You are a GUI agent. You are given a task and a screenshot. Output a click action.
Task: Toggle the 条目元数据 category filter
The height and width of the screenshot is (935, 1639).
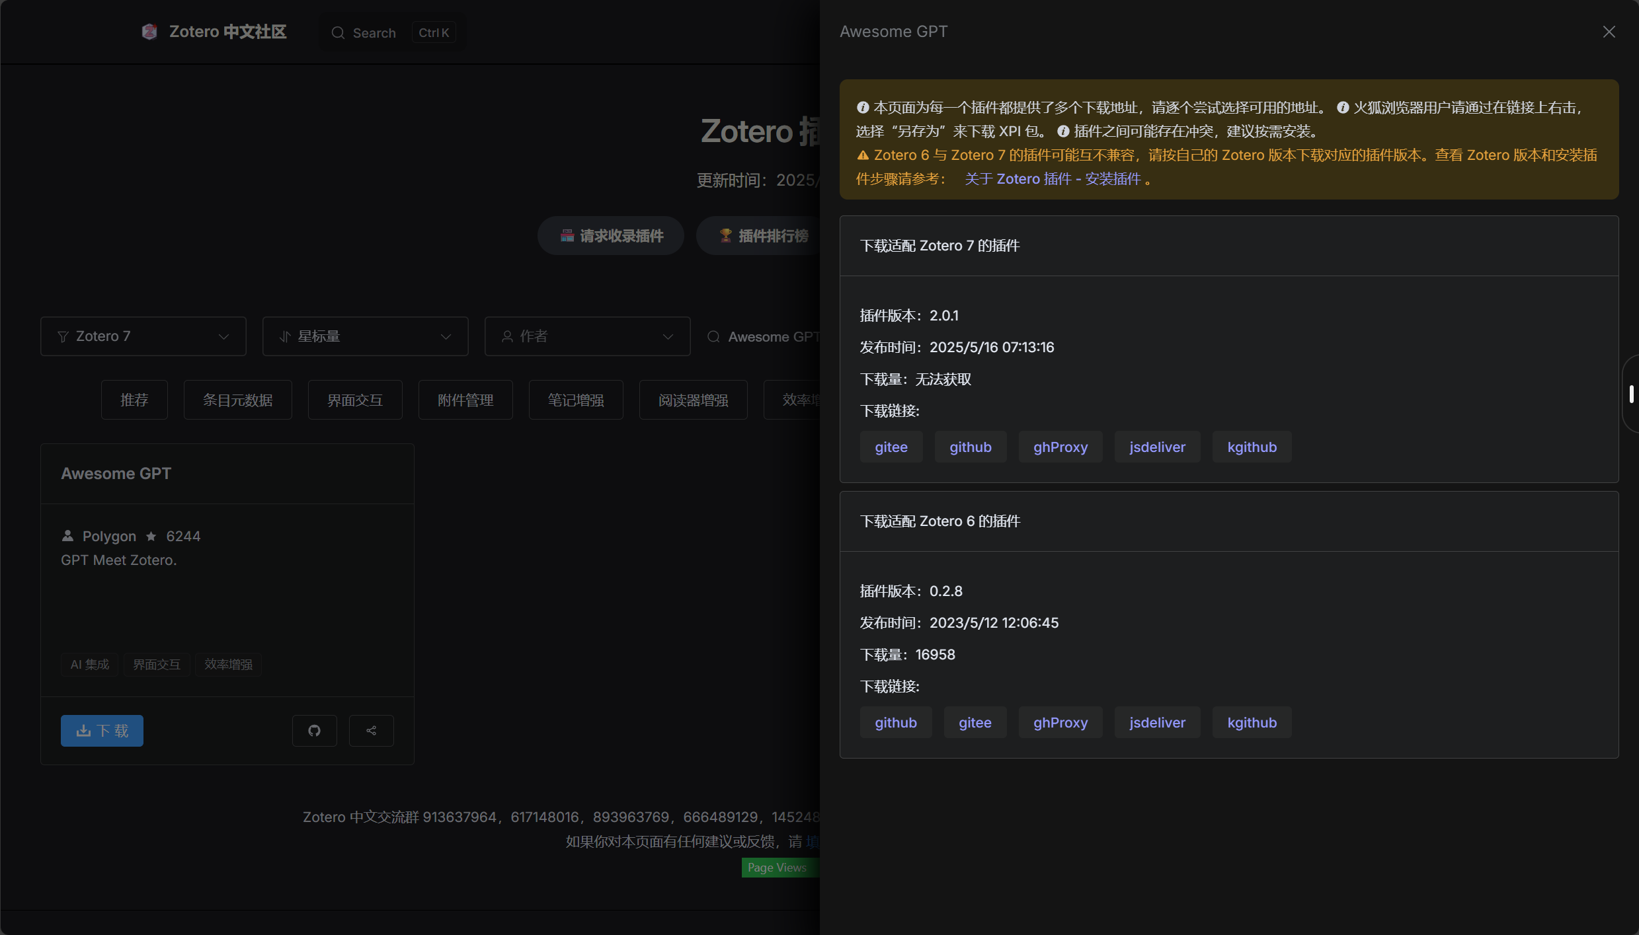(x=237, y=400)
